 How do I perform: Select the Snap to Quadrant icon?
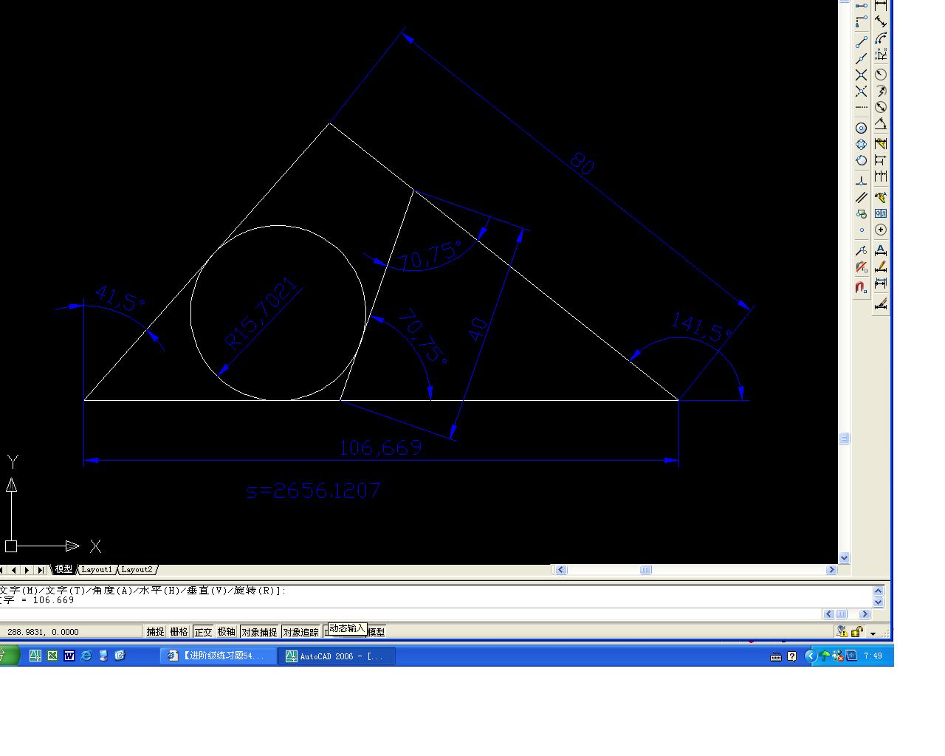tap(862, 144)
